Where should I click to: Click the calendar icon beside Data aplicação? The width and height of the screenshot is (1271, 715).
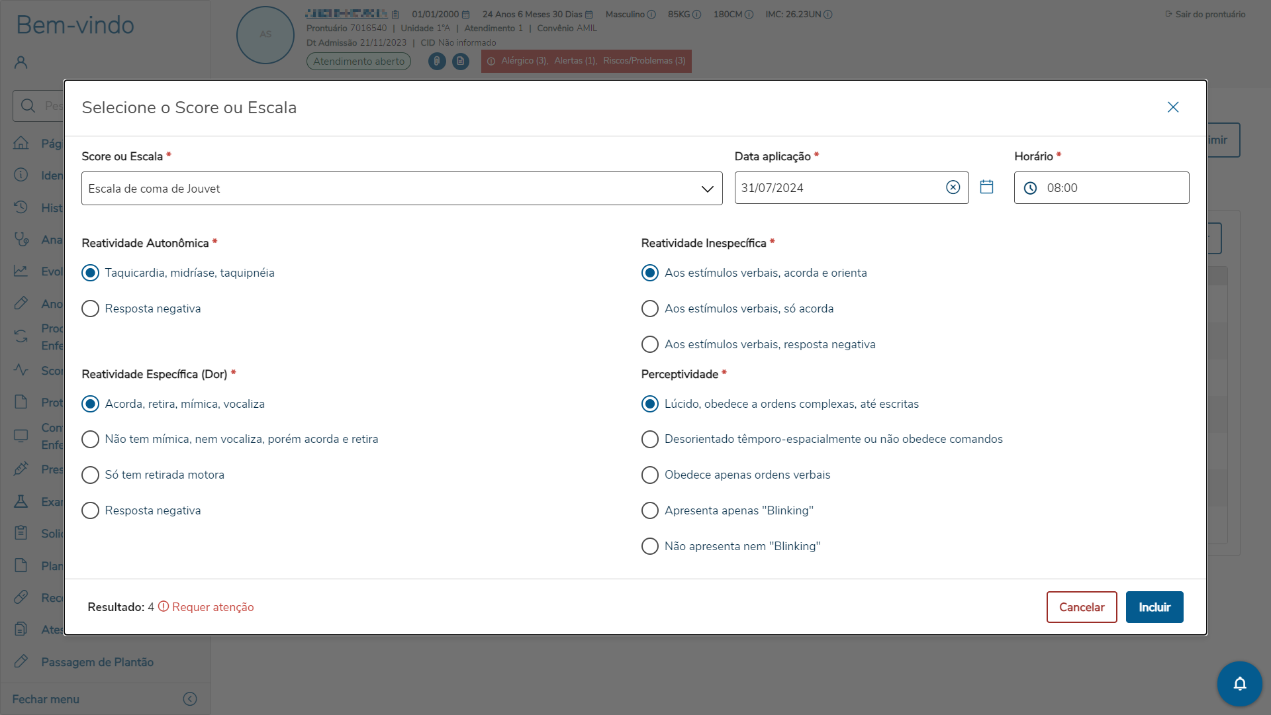(x=986, y=187)
